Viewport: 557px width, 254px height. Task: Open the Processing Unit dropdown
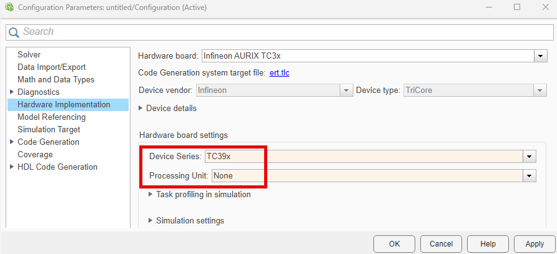530,176
